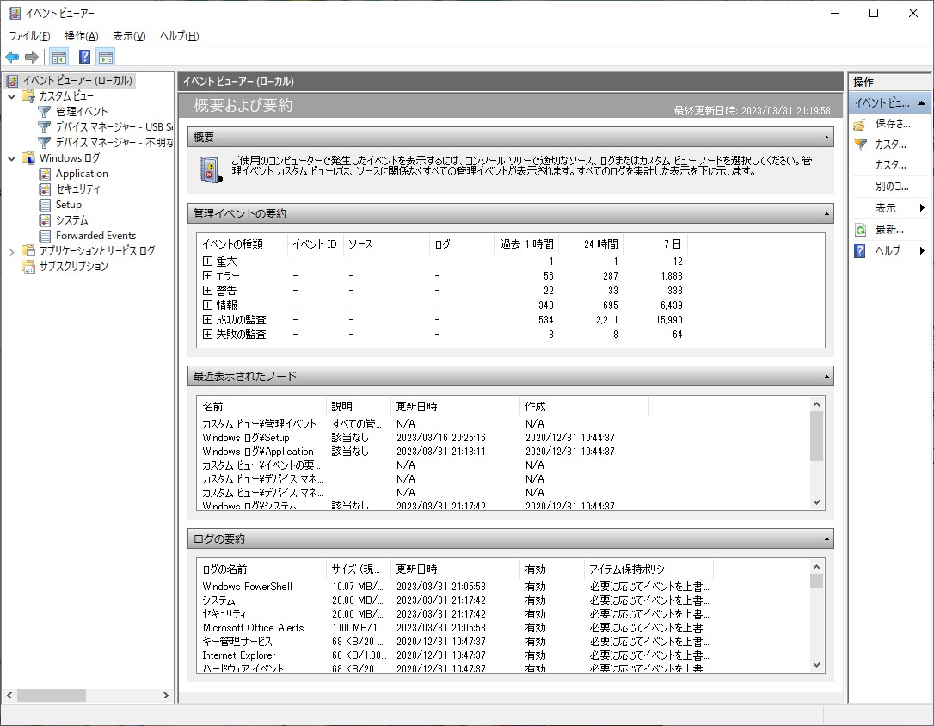Toggle the action pane toolbar icon

pos(106,57)
